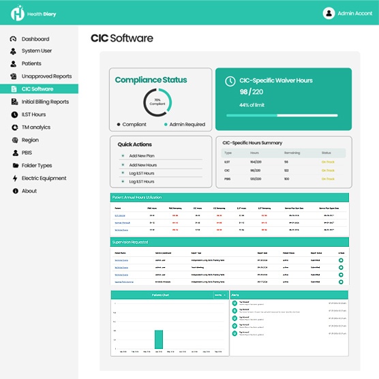This screenshot has height=379, width=379.
Task: Open the Patients Chart period dropdown
Action: tap(220, 295)
